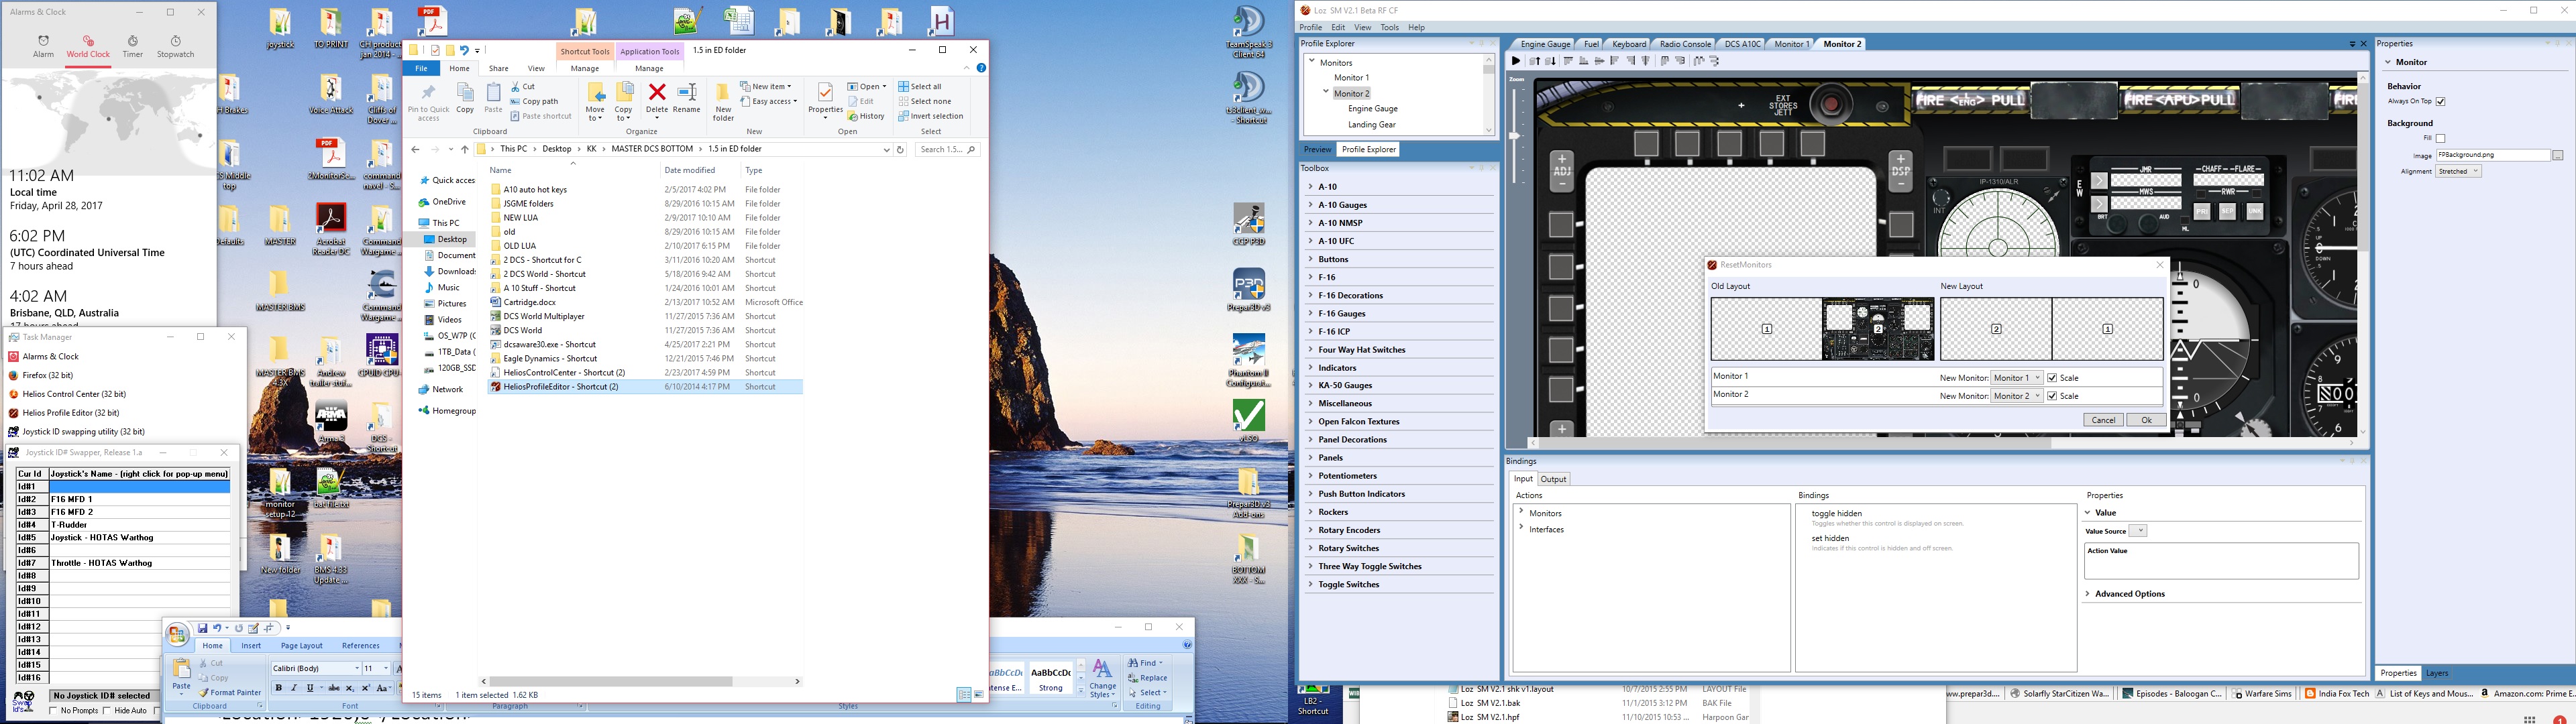Image resolution: width=2576 pixels, height=724 pixels.
Task: Click the Align Right icon in Helios toolbar
Action: [1631, 61]
